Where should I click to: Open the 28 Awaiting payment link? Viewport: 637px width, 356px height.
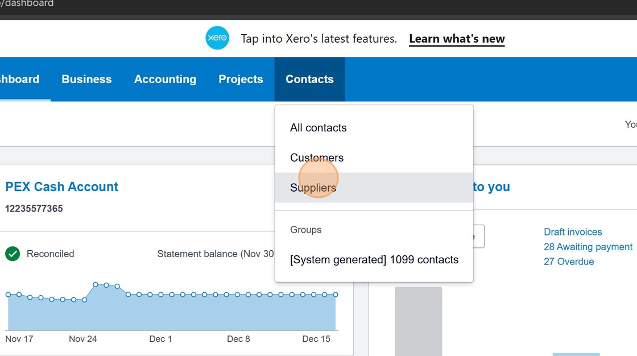click(588, 247)
